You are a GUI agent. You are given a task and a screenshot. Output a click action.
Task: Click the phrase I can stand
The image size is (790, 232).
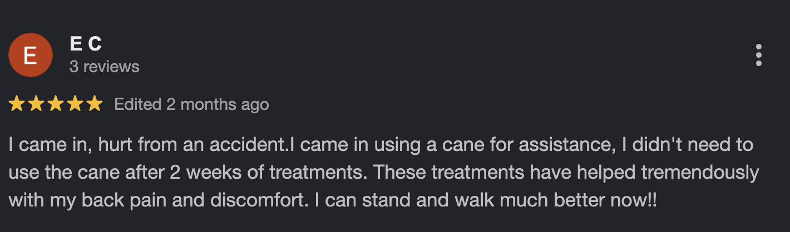coord(358,200)
